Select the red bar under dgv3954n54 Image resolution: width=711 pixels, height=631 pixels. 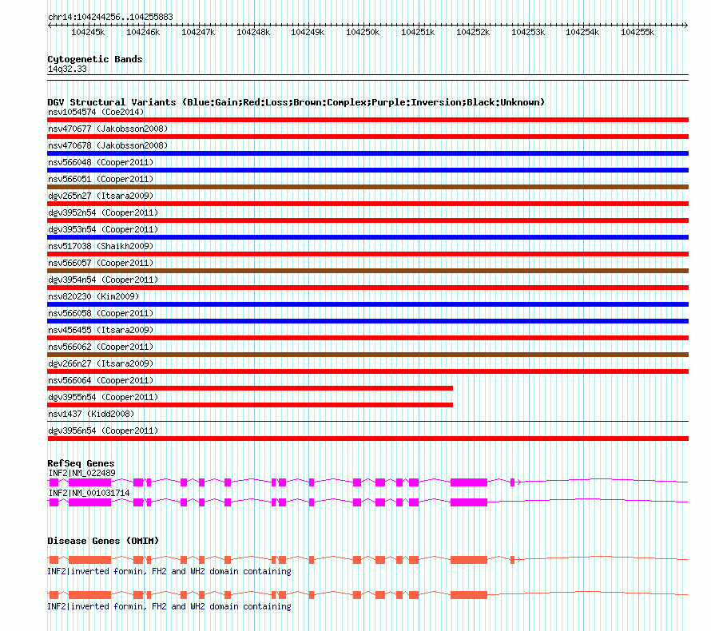coord(367,288)
